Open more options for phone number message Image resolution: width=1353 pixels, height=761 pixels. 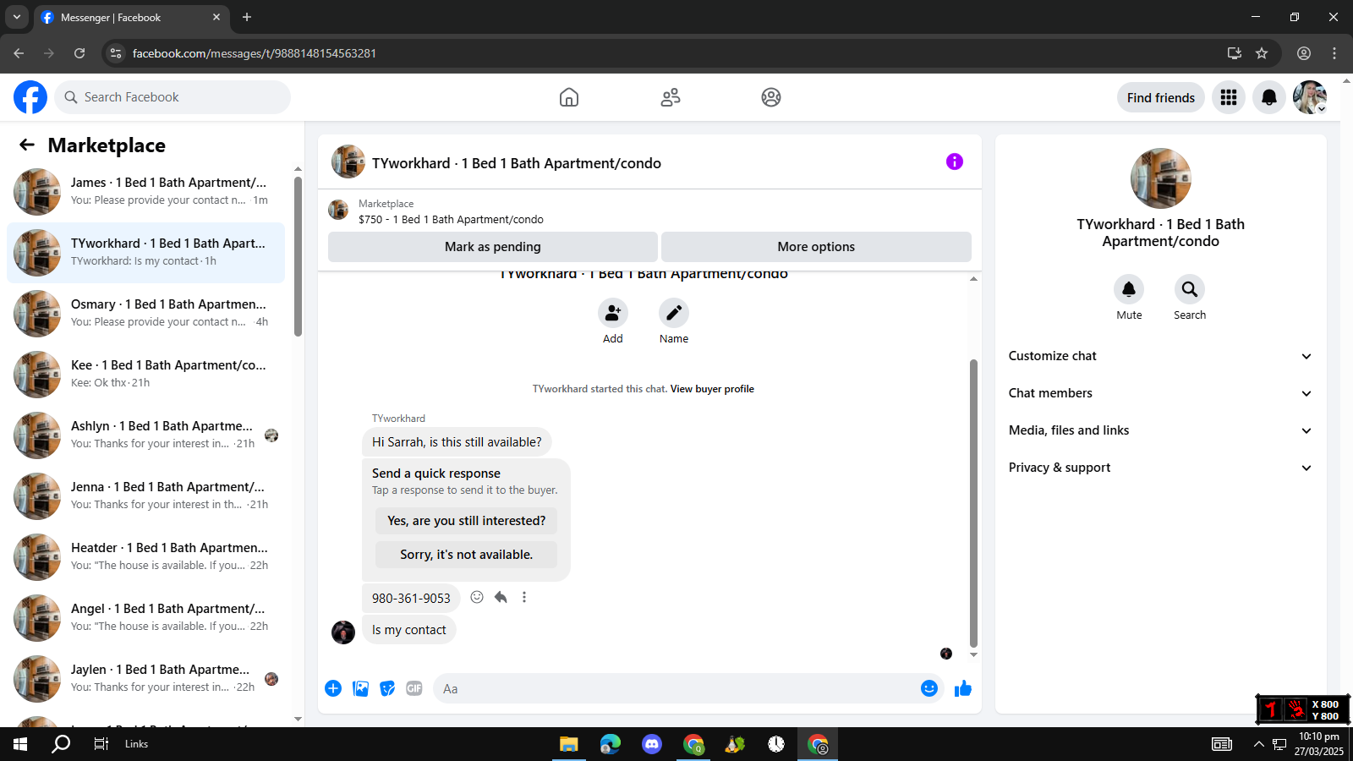524,597
